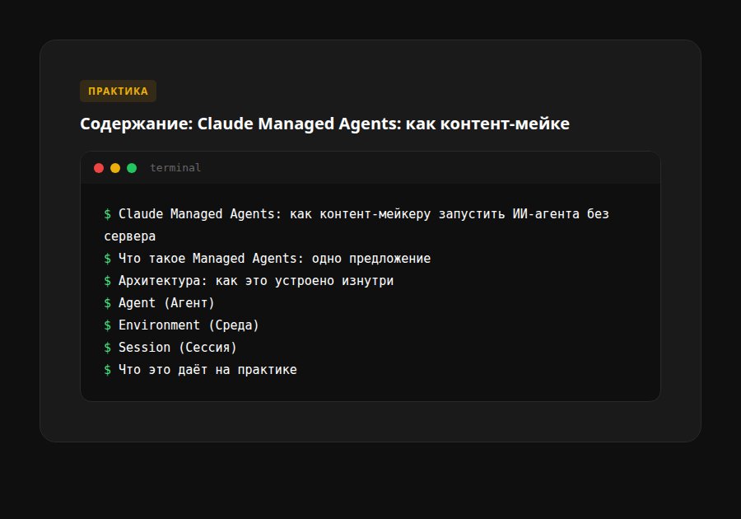Image resolution: width=741 pixels, height=519 pixels.
Task: Select the 'ПРАКТИКА' badge
Action: [117, 91]
